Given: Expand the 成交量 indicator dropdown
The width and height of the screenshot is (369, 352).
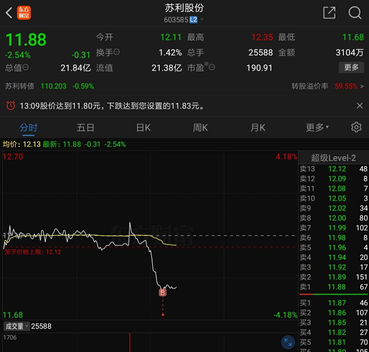Looking at the screenshot, I should 17,326.
